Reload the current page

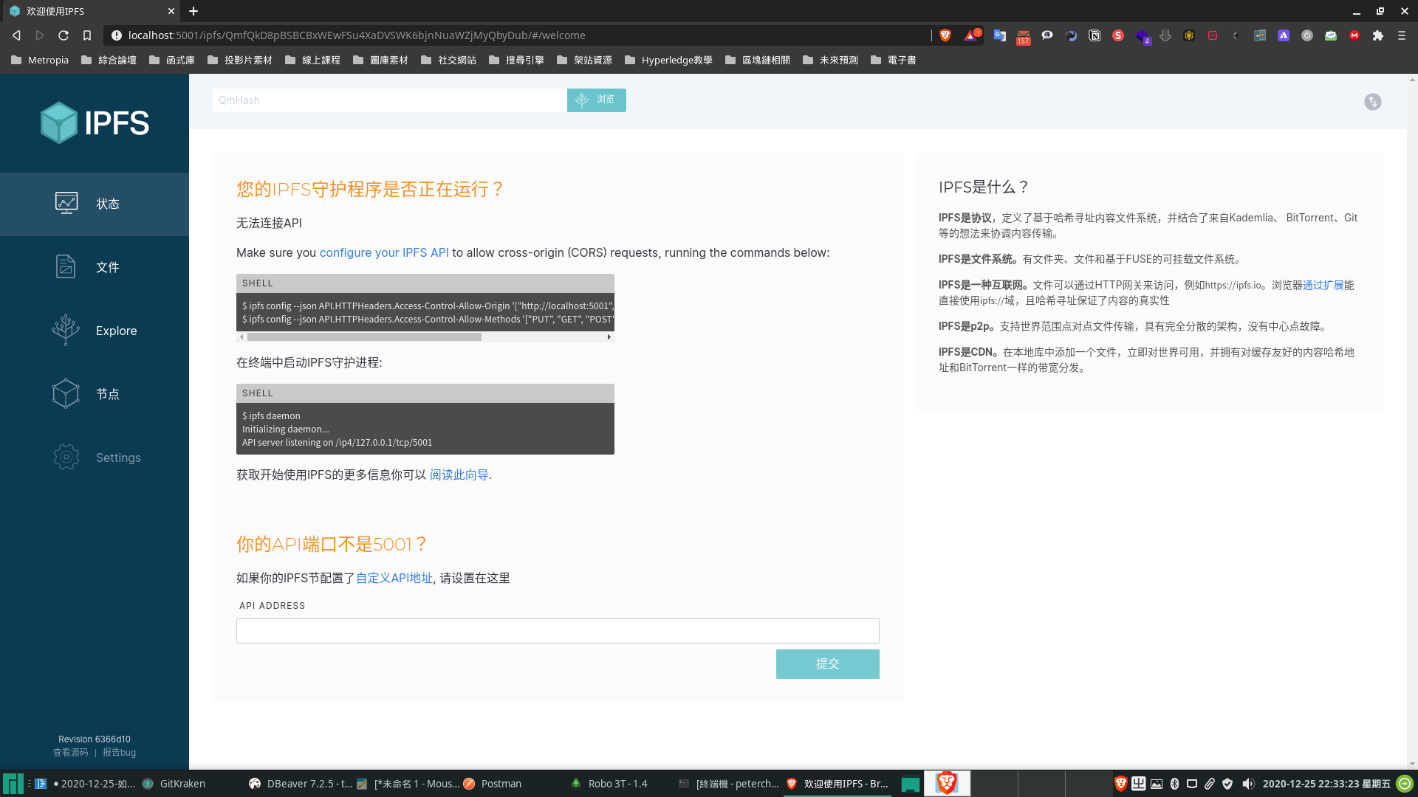coord(64,35)
